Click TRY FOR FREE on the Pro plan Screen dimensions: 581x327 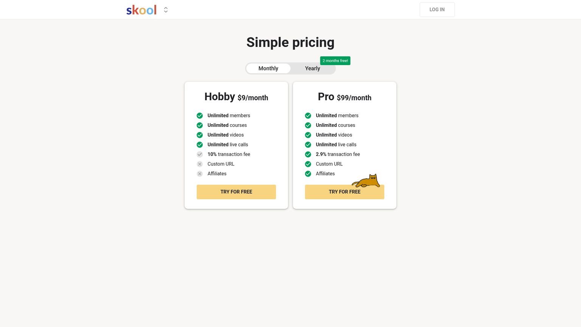click(344, 192)
